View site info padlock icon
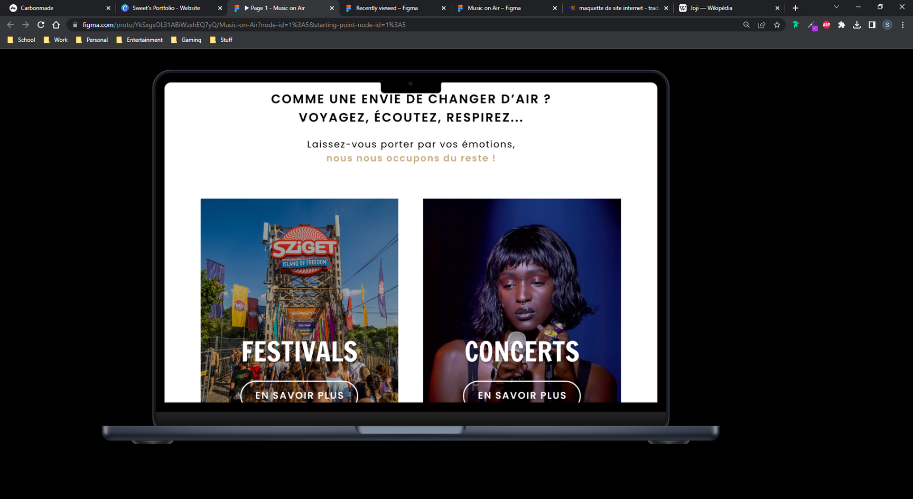 click(75, 25)
